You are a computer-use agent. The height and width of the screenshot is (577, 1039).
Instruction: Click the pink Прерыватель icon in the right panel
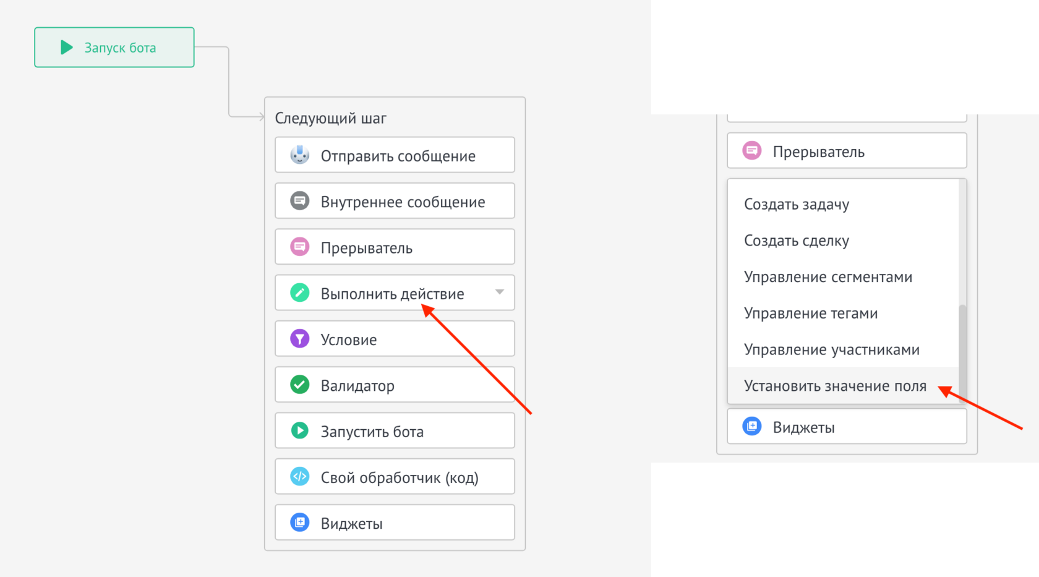[x=752, y=151]
